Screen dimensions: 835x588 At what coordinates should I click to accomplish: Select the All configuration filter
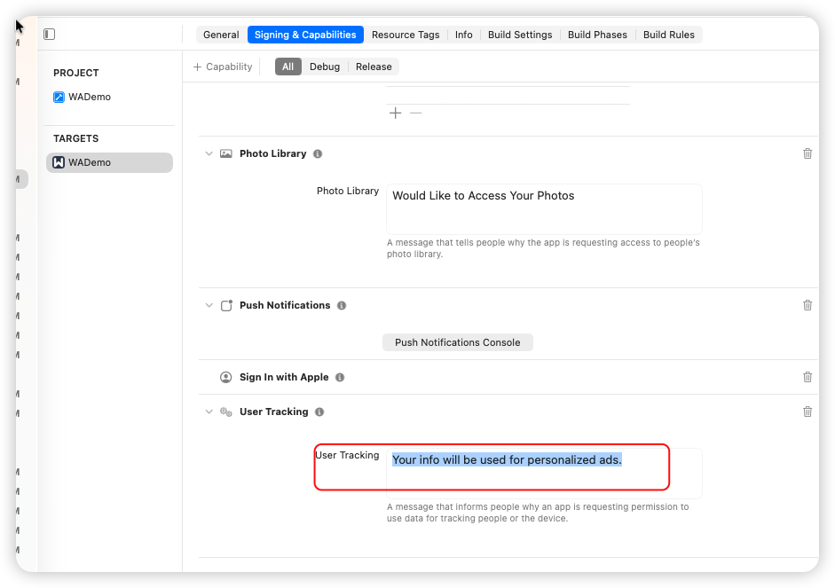click(x=288, y=67)
